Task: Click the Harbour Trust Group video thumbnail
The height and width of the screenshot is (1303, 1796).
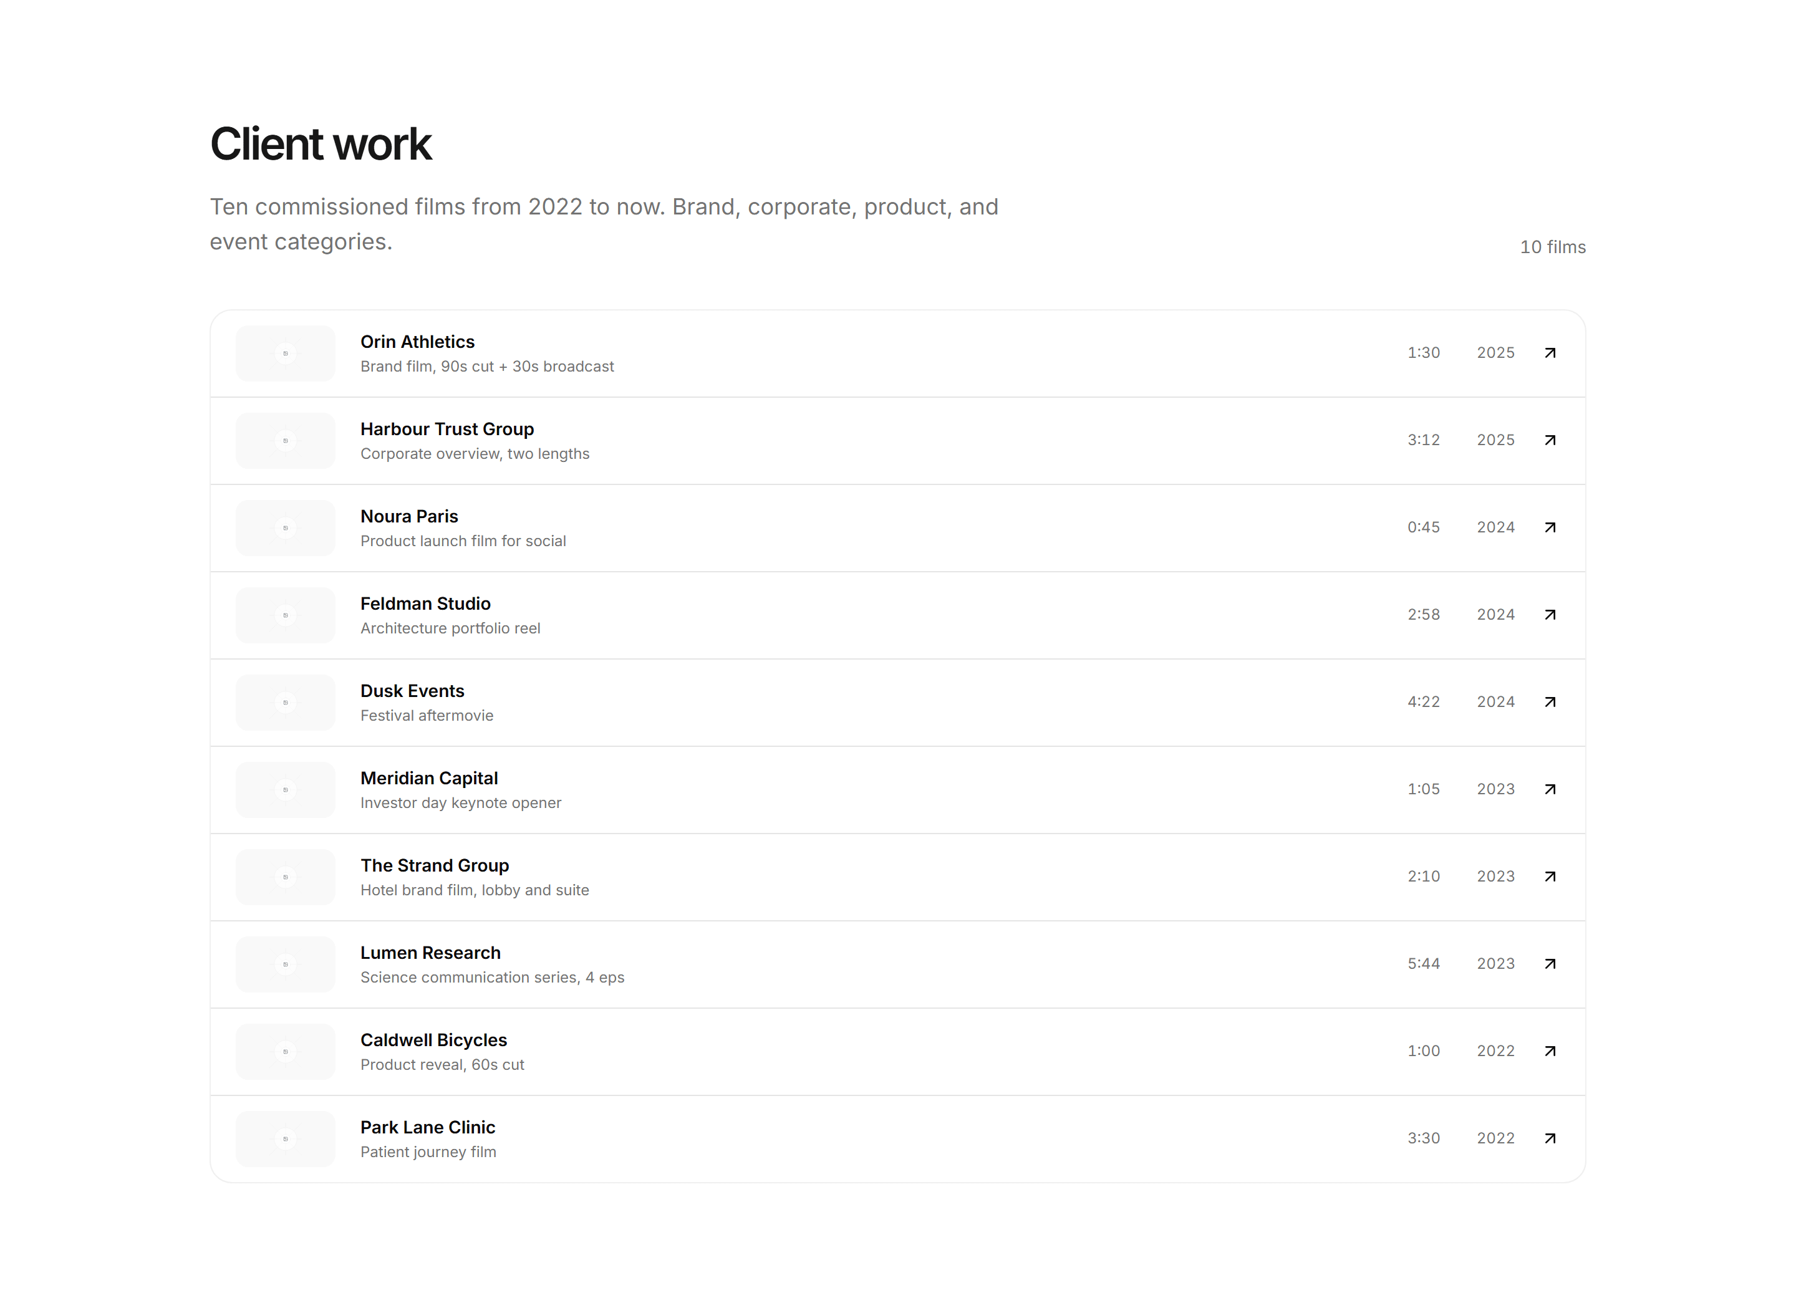Action: pyautogui.click(x=286, y=440)
